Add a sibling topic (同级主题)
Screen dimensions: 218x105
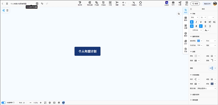tap(90, 3)
